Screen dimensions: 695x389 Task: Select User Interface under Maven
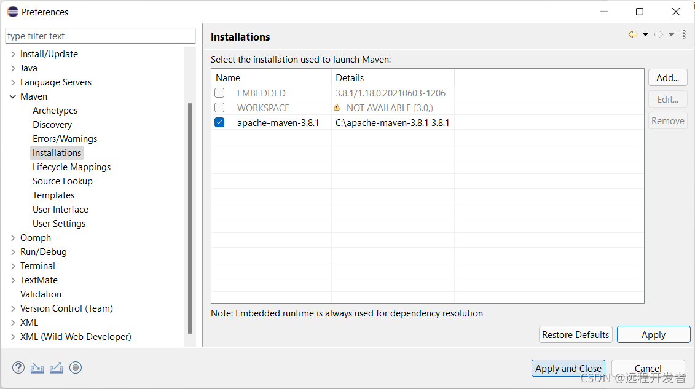click(60, 210)
